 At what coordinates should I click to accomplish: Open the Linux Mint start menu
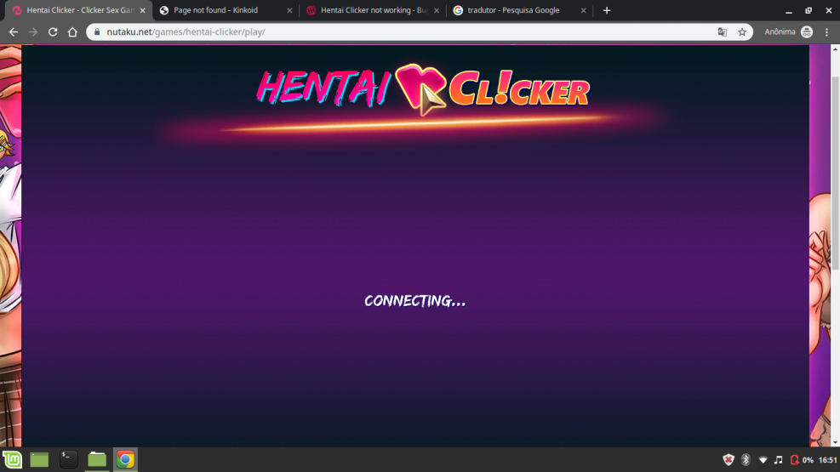pos(14,460)
